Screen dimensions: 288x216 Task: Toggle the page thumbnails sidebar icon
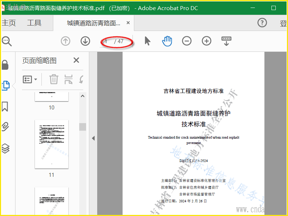tap(6, 86)
